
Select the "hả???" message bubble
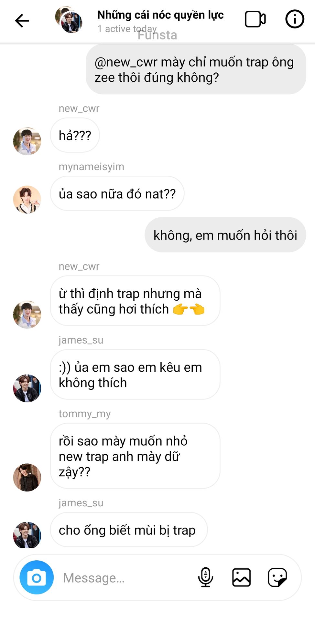(75, 135)
